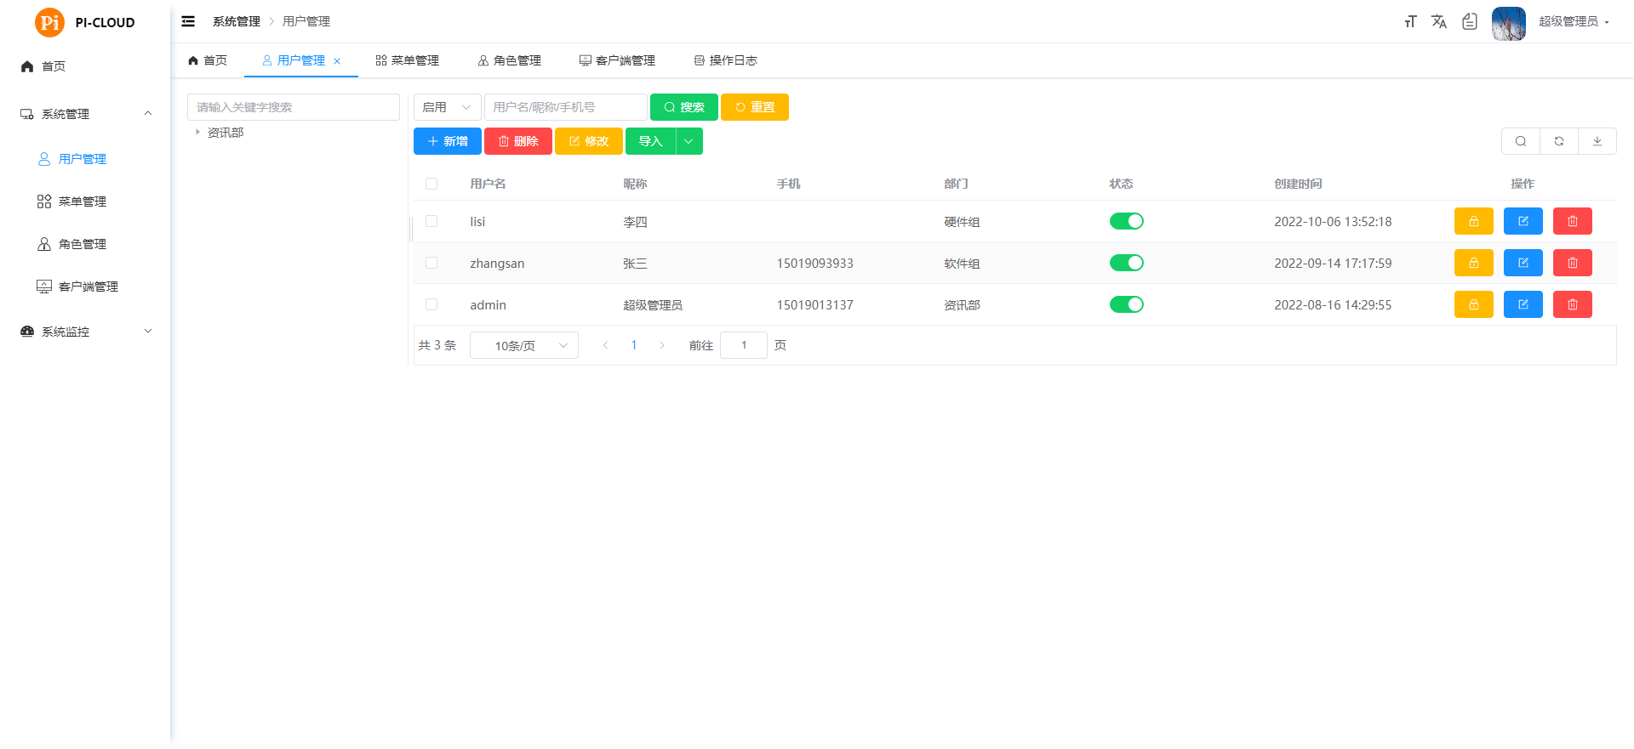Click yellow 修改 toolbar button
This screenshot has height=749, width=1634.
coord(589,141)
